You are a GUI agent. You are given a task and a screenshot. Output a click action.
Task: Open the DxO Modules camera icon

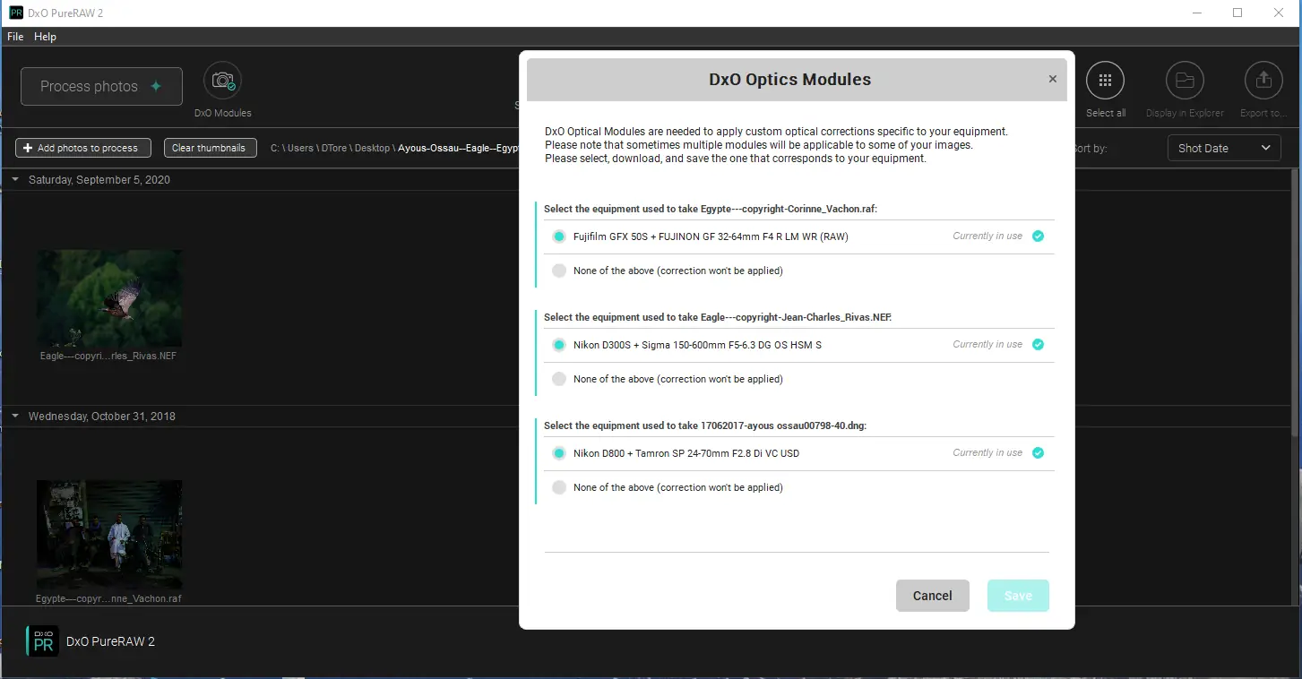(x=222, y=82)
